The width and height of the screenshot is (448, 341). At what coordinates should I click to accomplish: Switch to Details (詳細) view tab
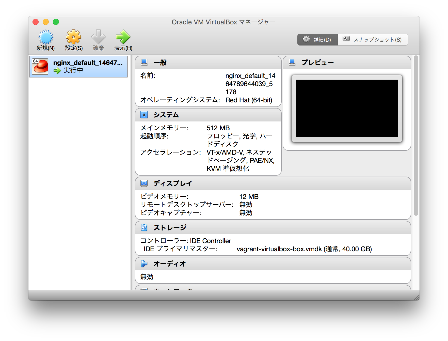point(318,40)
